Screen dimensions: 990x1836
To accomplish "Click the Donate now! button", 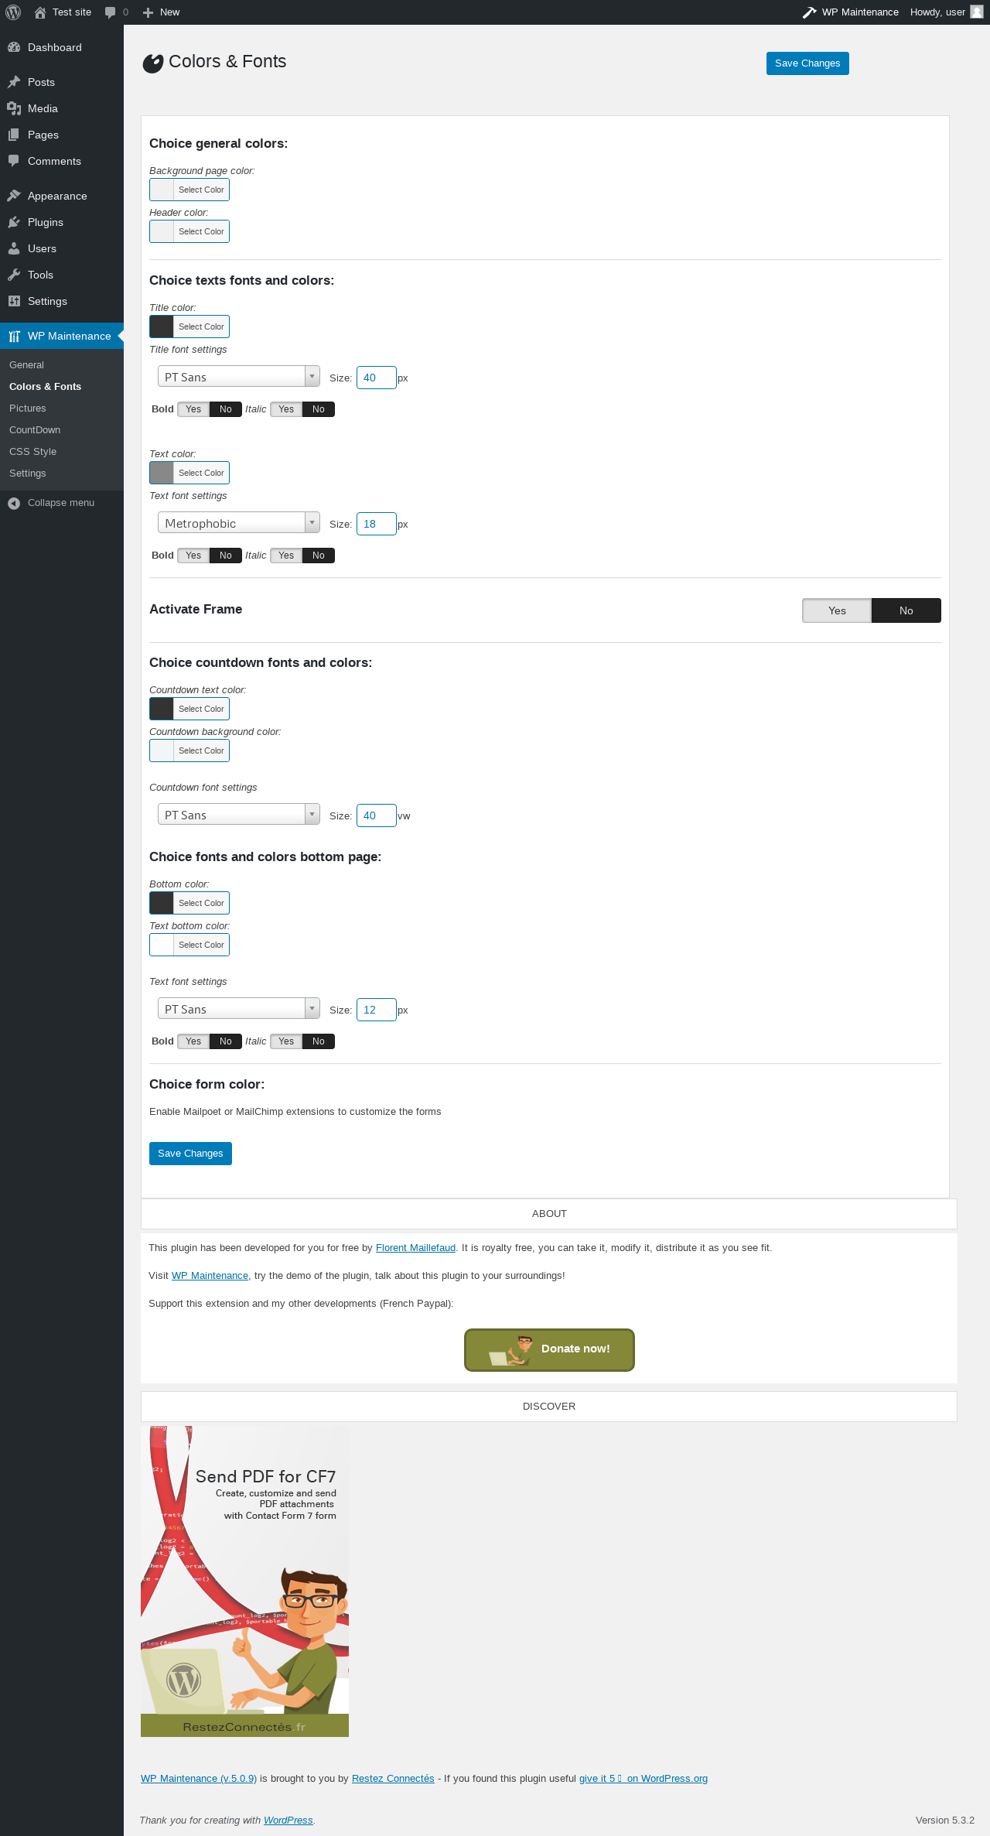I will point(549,1350).
